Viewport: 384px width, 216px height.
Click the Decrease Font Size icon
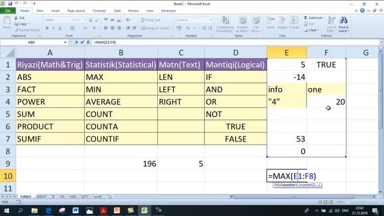click(97, 20)
